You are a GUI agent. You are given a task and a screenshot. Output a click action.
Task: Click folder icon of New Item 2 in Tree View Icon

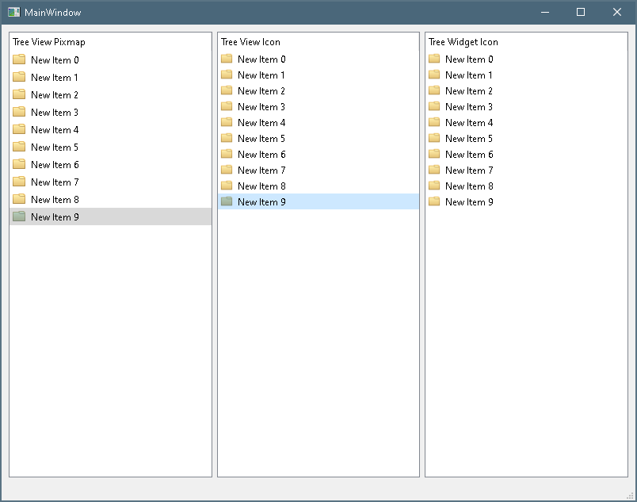click(x=227, y=90)
